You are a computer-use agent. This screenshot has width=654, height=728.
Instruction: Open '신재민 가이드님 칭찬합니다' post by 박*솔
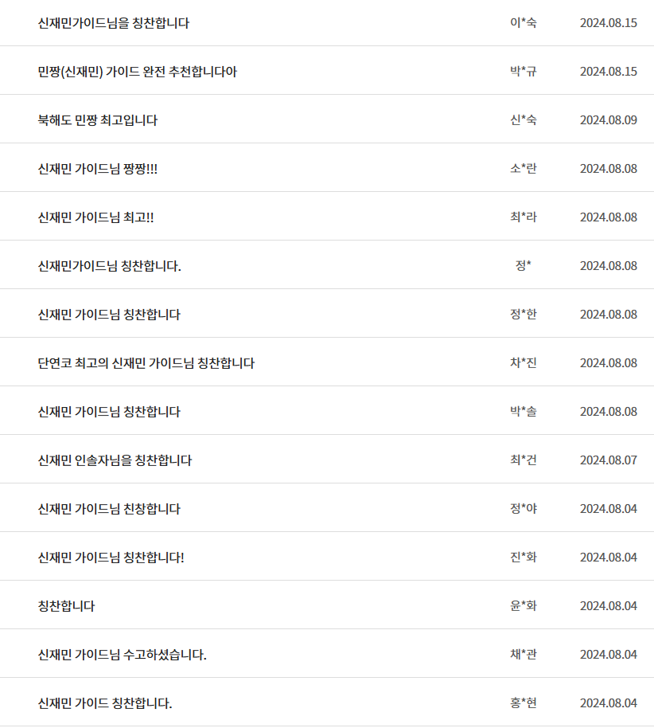[109, 412]
